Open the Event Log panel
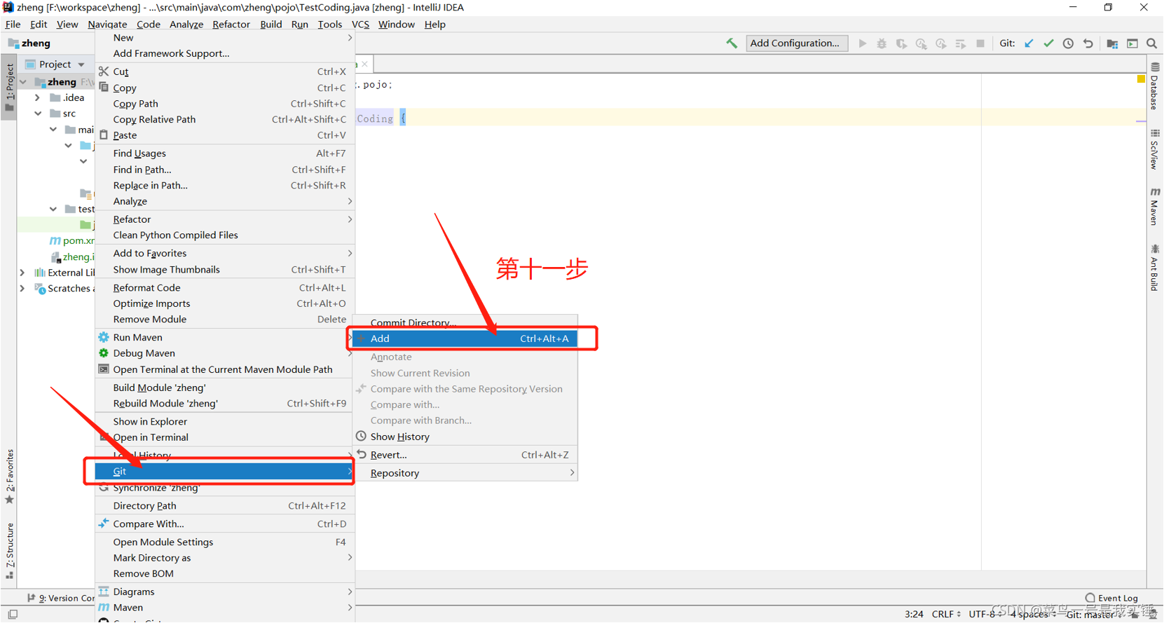The width and height of the screenshot is (1164, 623). point(1111,598)
